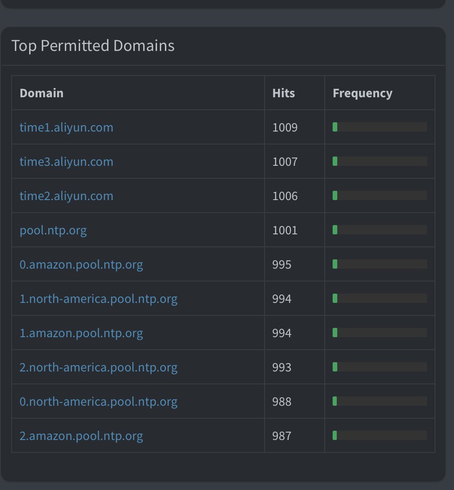This screenshot has width=454, height=490.
Task: Open the 1.amazon.pool.ntp.org domain link
Action: pos(81,333)
